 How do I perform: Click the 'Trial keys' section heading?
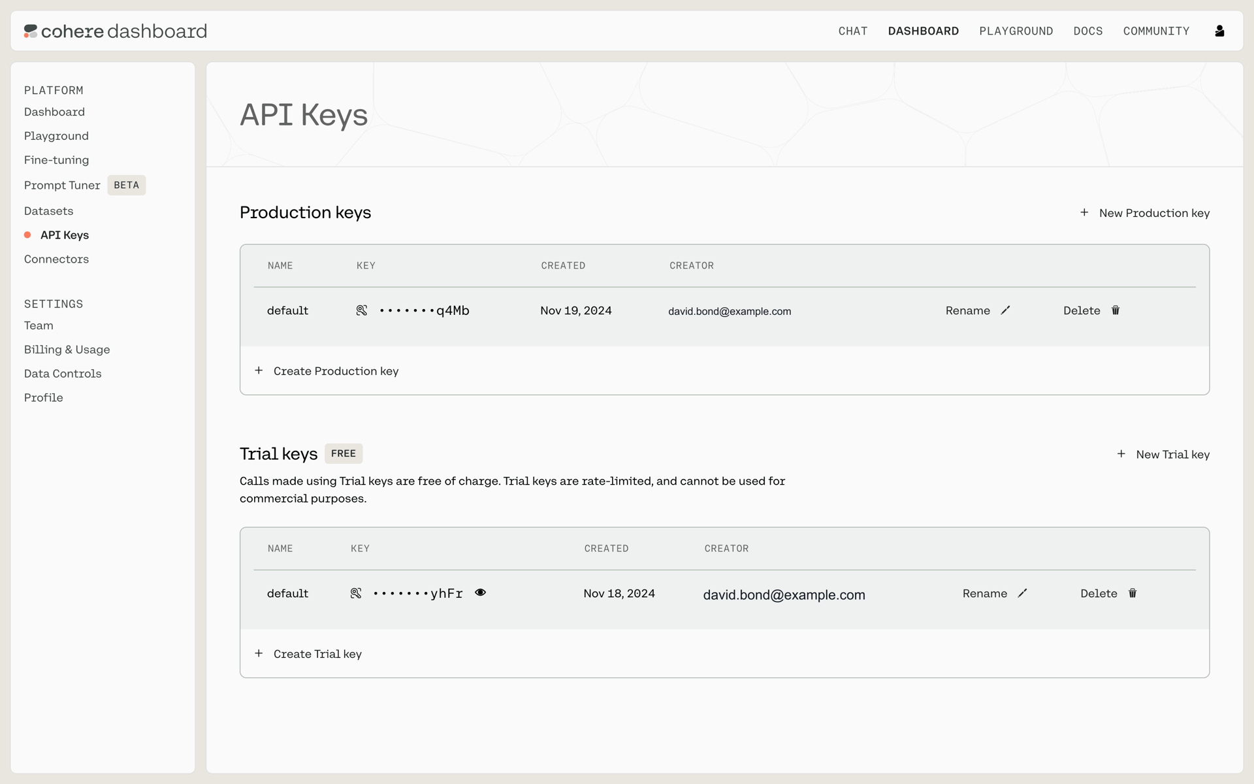(x=278, y=453)
